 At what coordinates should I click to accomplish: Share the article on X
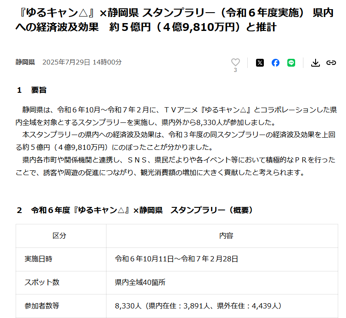260,63
